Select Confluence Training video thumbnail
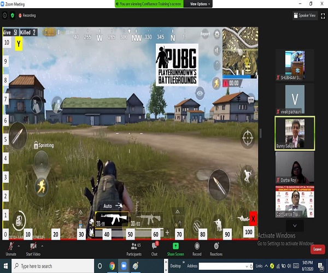The image size is (328, 273). click(295, 201)
